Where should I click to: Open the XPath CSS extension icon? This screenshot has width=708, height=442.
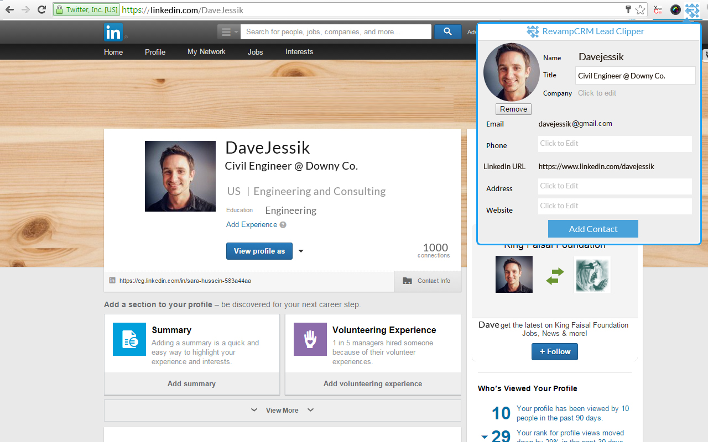pos(658,10)
